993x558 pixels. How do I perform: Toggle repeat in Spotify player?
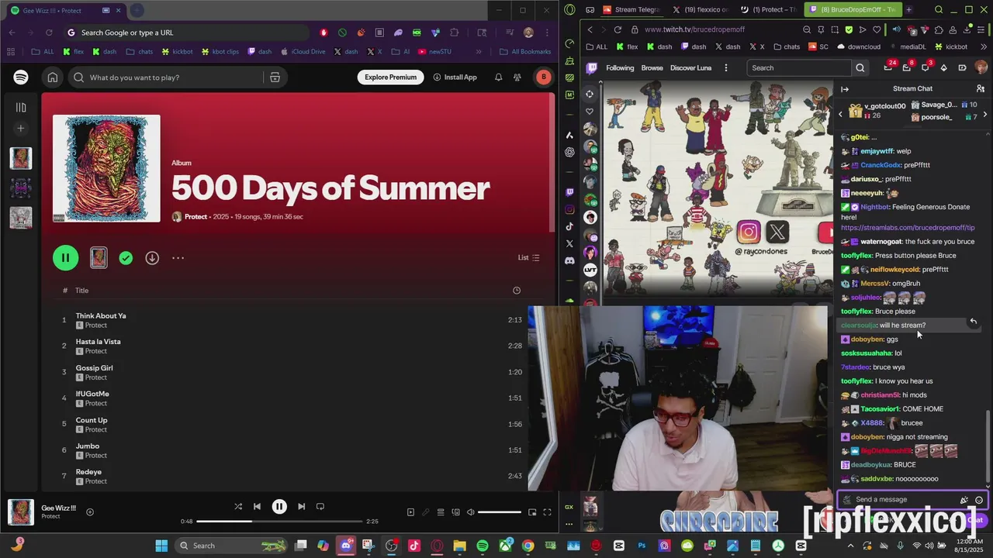(x=320, y=507)
